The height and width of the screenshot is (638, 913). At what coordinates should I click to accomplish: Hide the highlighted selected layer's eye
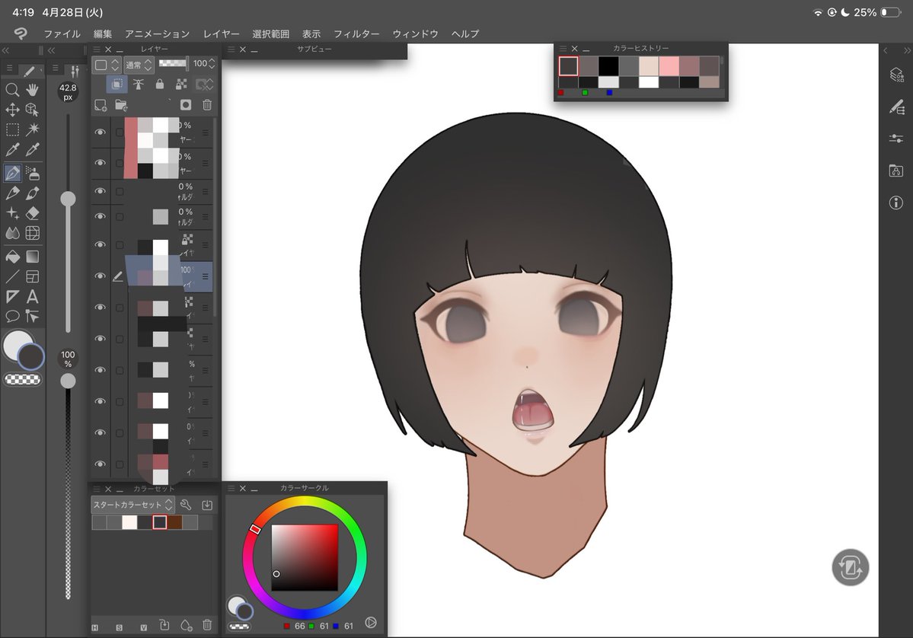click(x=101, y=276)
